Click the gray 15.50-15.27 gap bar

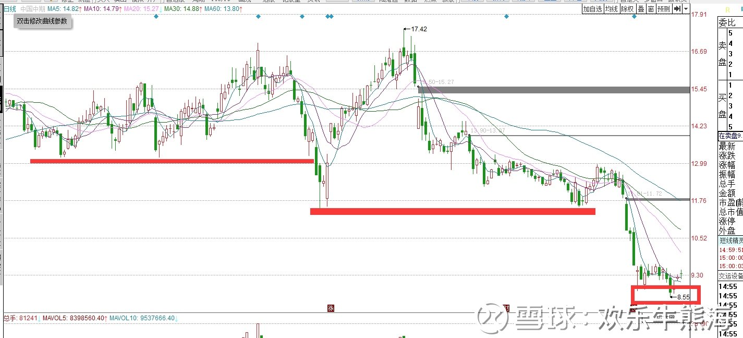click(554, 90)
